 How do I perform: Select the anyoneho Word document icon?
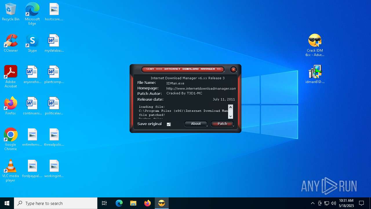[x=32, y=75]
